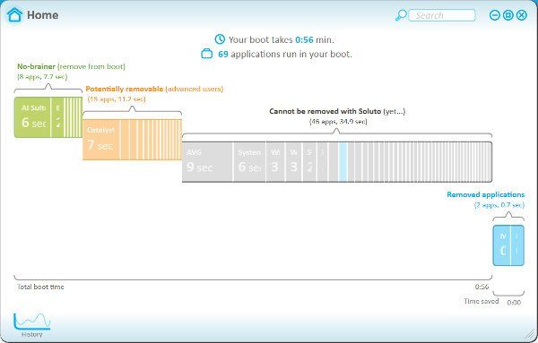Open the History graph

(x=32, y=325)
